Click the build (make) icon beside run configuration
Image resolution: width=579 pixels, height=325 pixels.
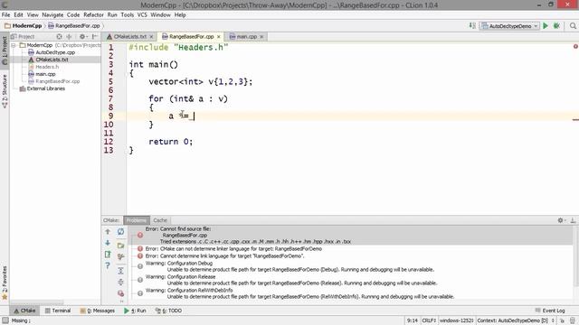point(472,26)
